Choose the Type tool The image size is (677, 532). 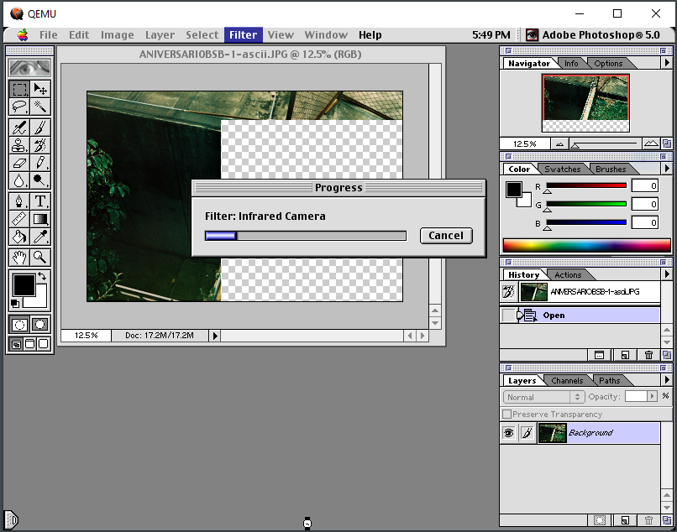pyautogui.click(x=40, y=201)
